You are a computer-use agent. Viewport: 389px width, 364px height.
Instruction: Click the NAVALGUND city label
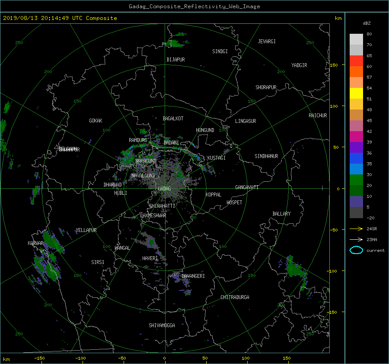tap(143, 175)
